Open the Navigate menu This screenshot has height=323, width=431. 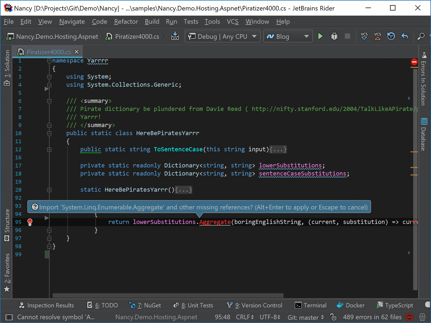coord(72,22)
